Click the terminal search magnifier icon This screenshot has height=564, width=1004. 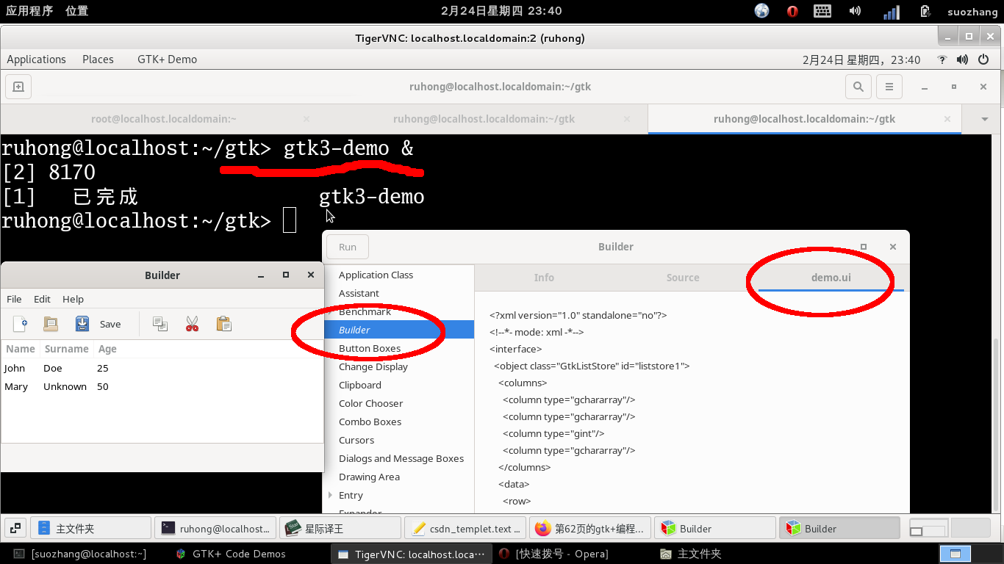[858, 87]
